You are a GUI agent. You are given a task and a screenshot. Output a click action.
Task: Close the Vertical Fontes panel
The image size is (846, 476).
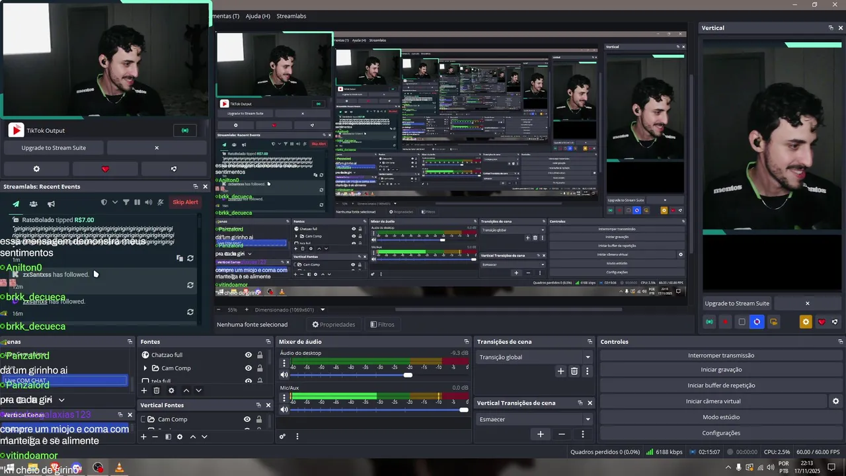tap(268, 405)
